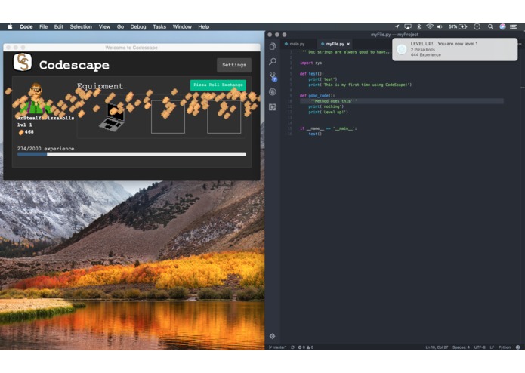
Task: Click the "print('Level up!')" code line
Action: point(328,112)
